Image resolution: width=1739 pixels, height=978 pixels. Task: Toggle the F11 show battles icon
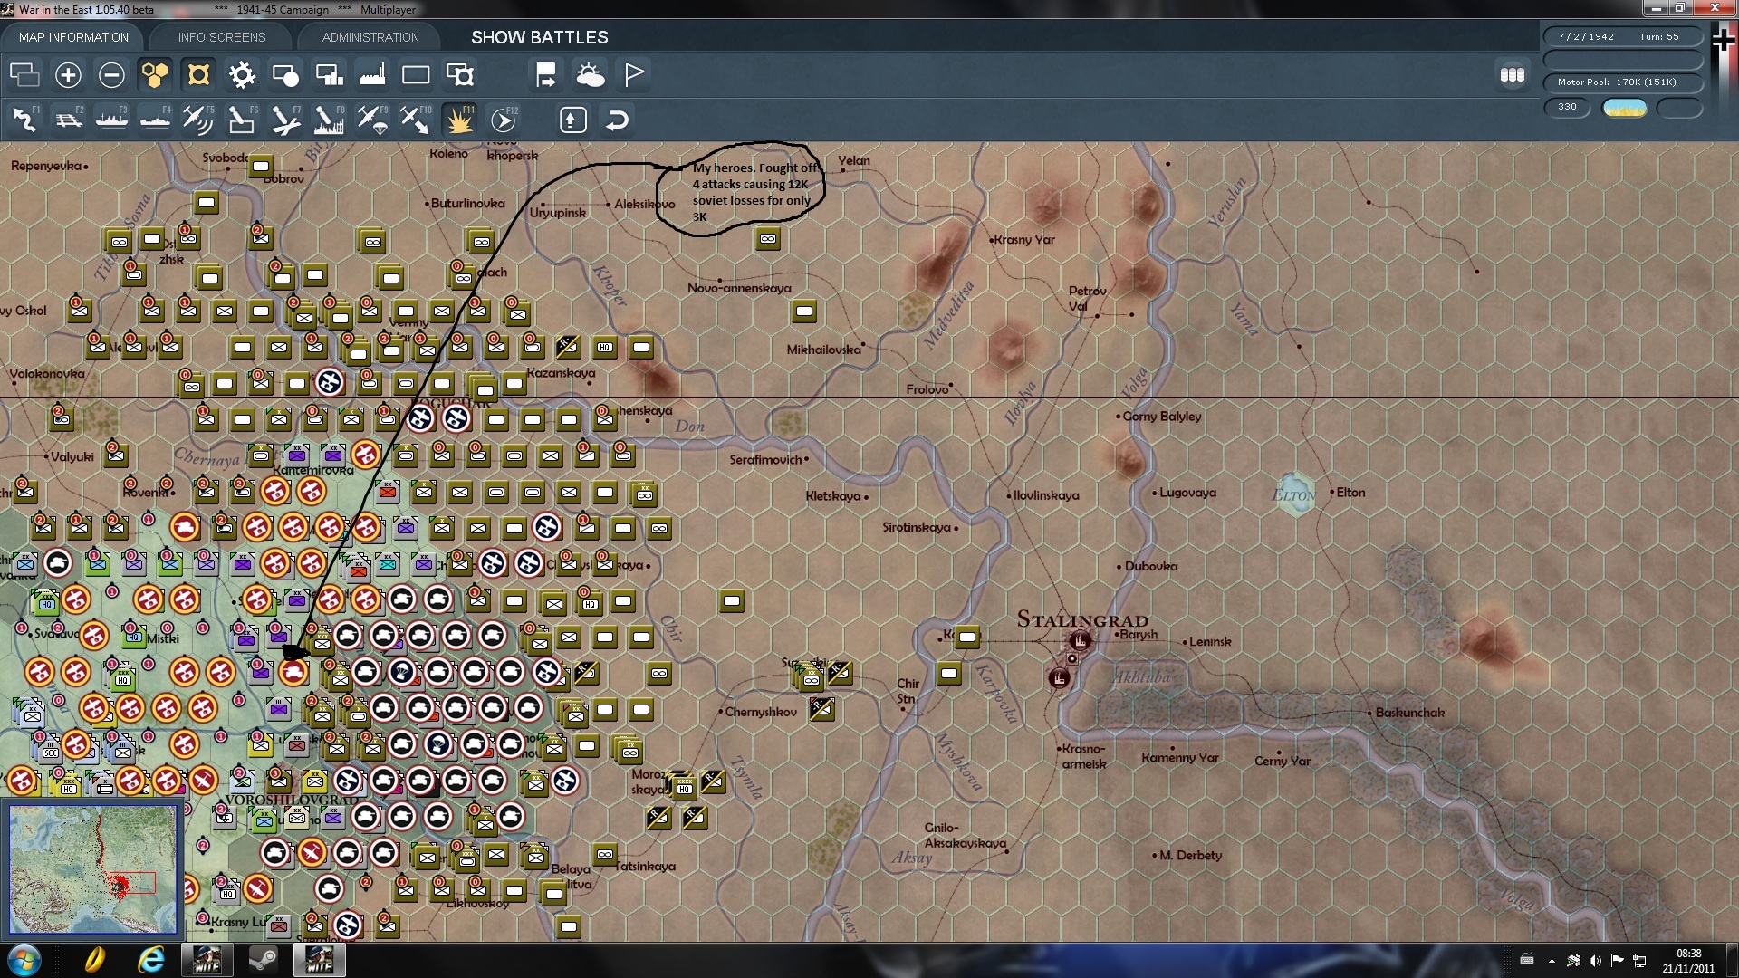(459, 120)
